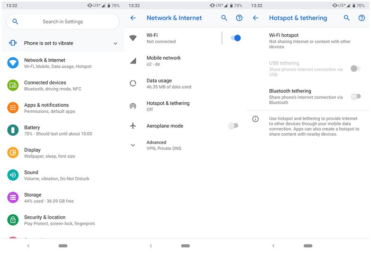Open the Search in Settings field
This screenshot has height=255, width=371.
click(63, 21)
